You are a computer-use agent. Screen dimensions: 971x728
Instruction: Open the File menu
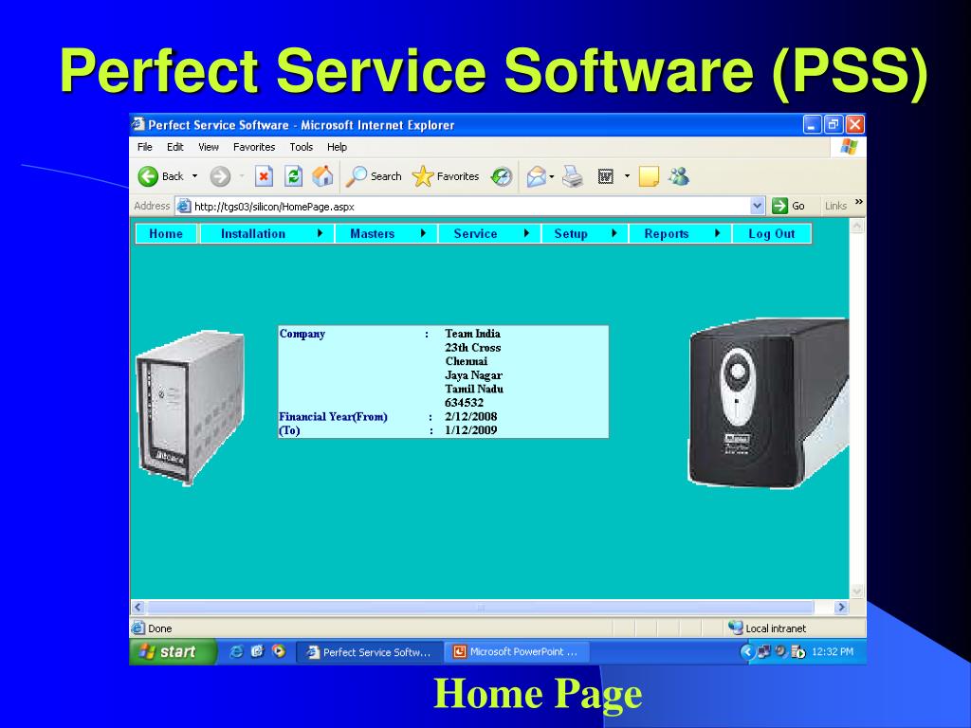coord(145,147)
